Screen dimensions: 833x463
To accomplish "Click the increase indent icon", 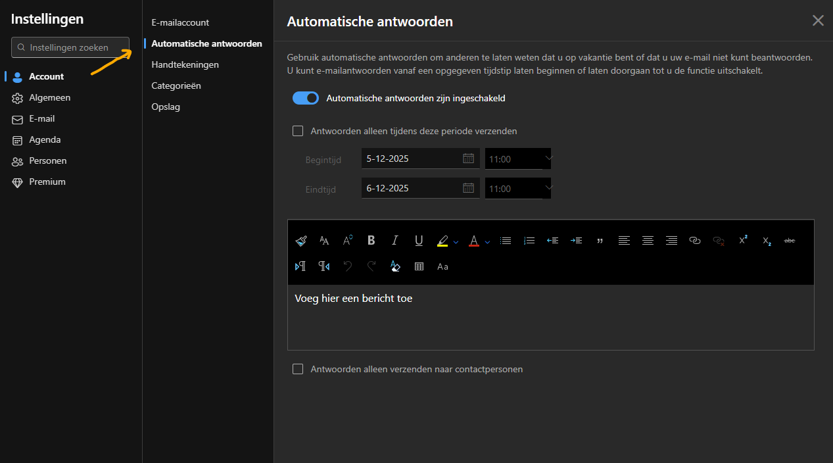I will pyautogui.click(x=576, y=241).
